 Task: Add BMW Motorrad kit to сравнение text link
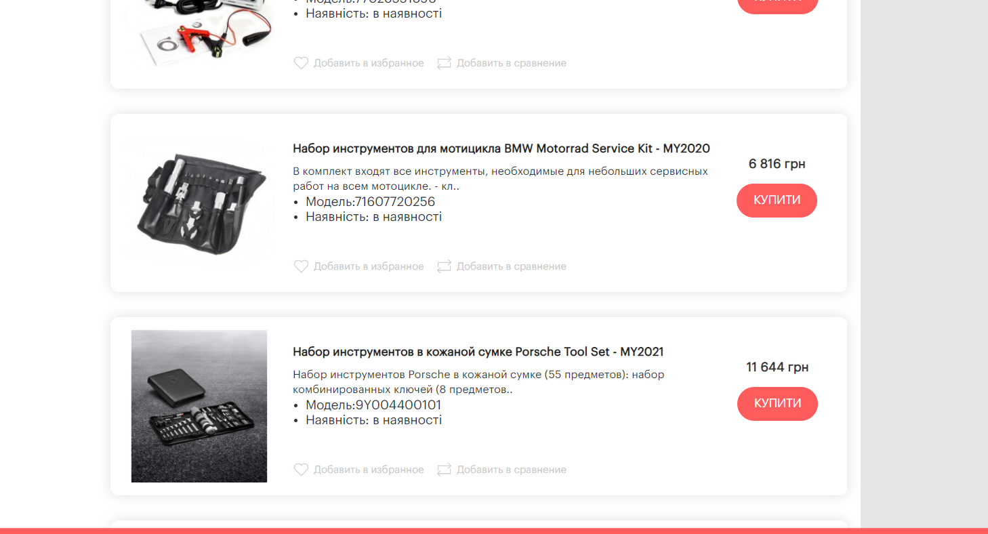512,266
